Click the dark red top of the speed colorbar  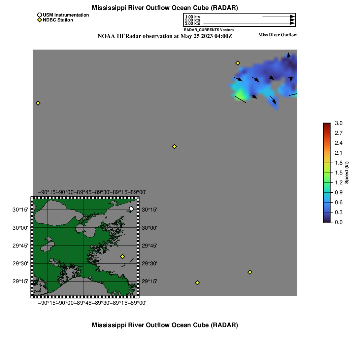coord(326,125)
